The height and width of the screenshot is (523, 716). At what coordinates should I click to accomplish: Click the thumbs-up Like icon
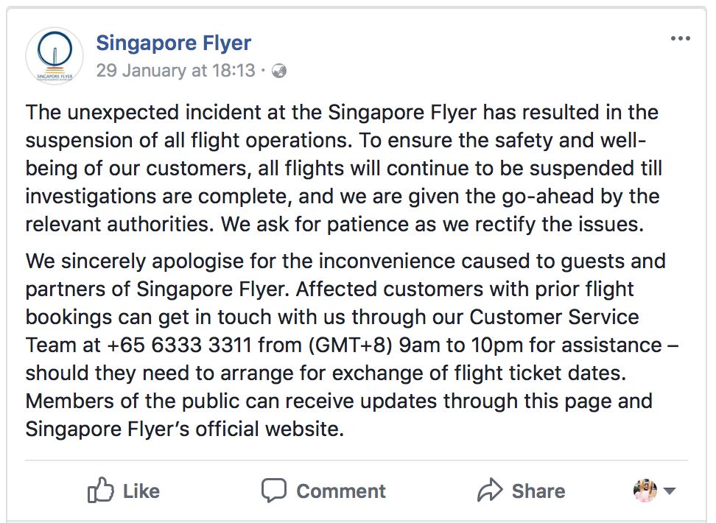coord(100,491)
